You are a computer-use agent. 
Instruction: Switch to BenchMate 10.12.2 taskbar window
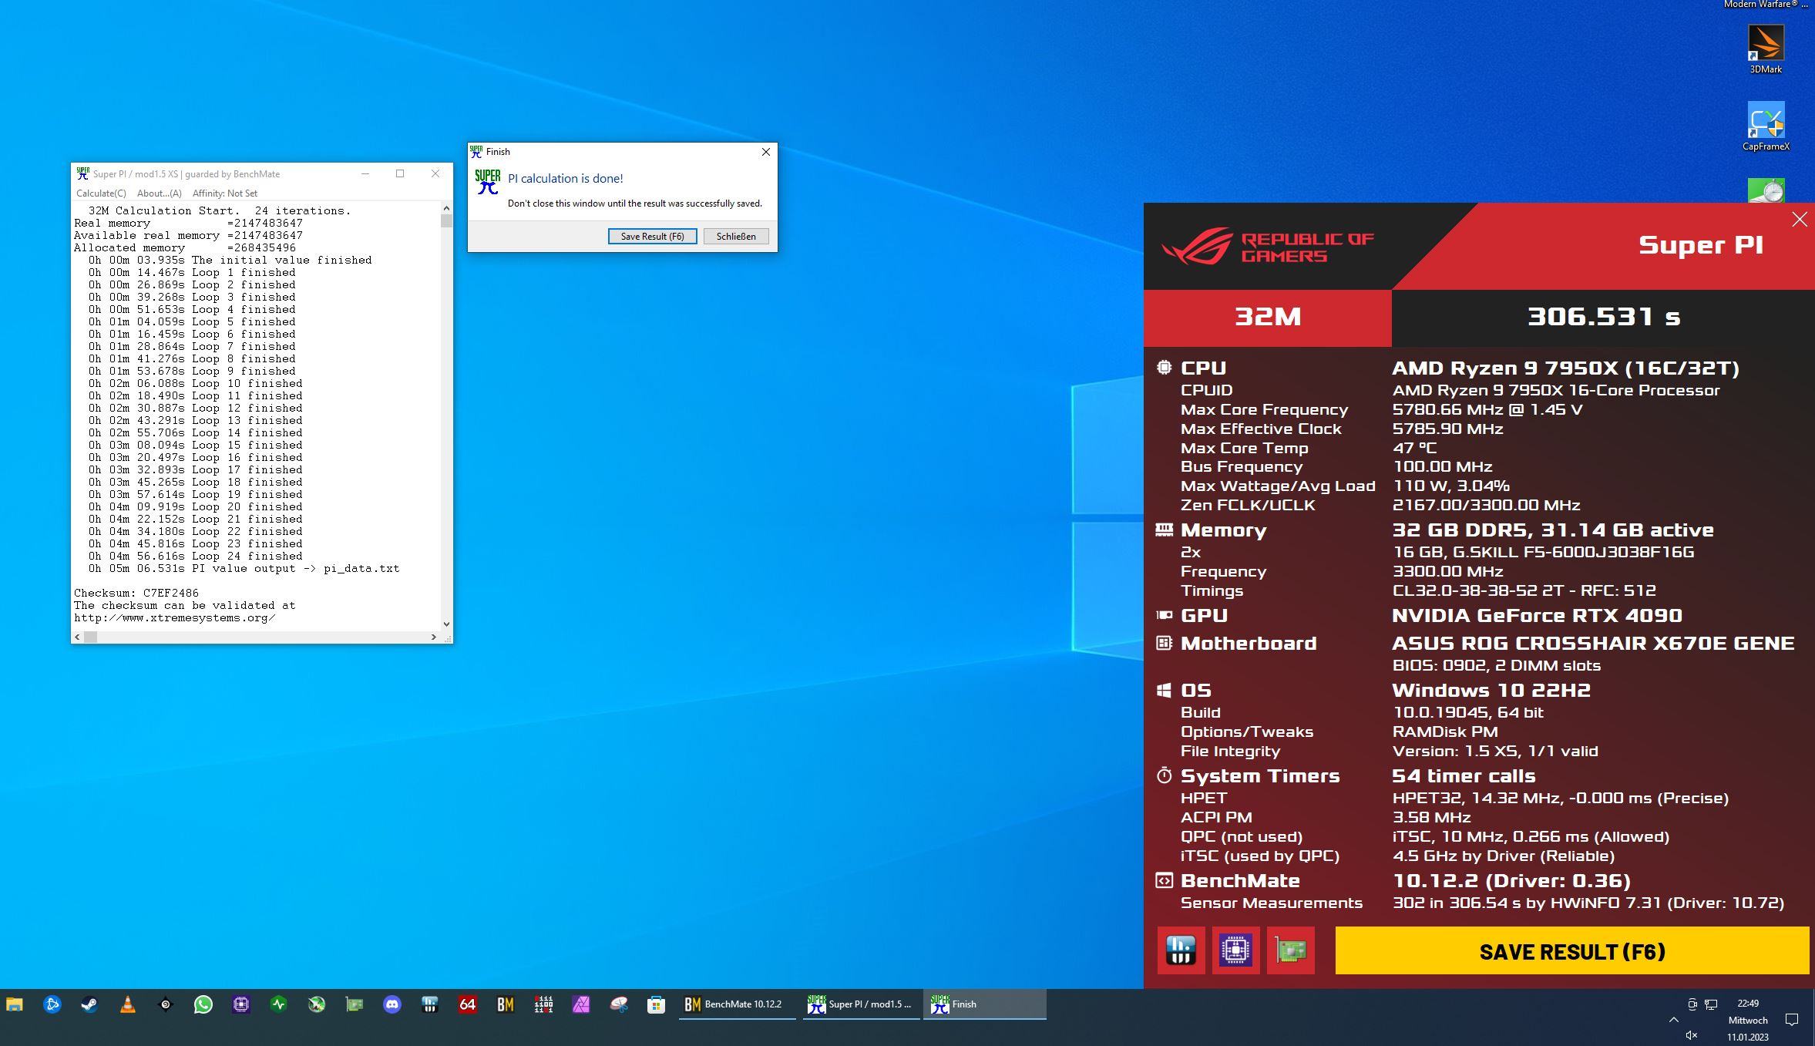click(x=736, y=1004)
